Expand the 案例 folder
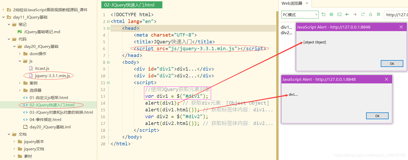The width and height of the screenshot is (408, 160). coord(20,83)
